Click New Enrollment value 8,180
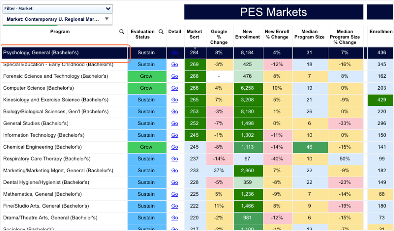Screen dimensions: 394x231 tap(248, 112)
